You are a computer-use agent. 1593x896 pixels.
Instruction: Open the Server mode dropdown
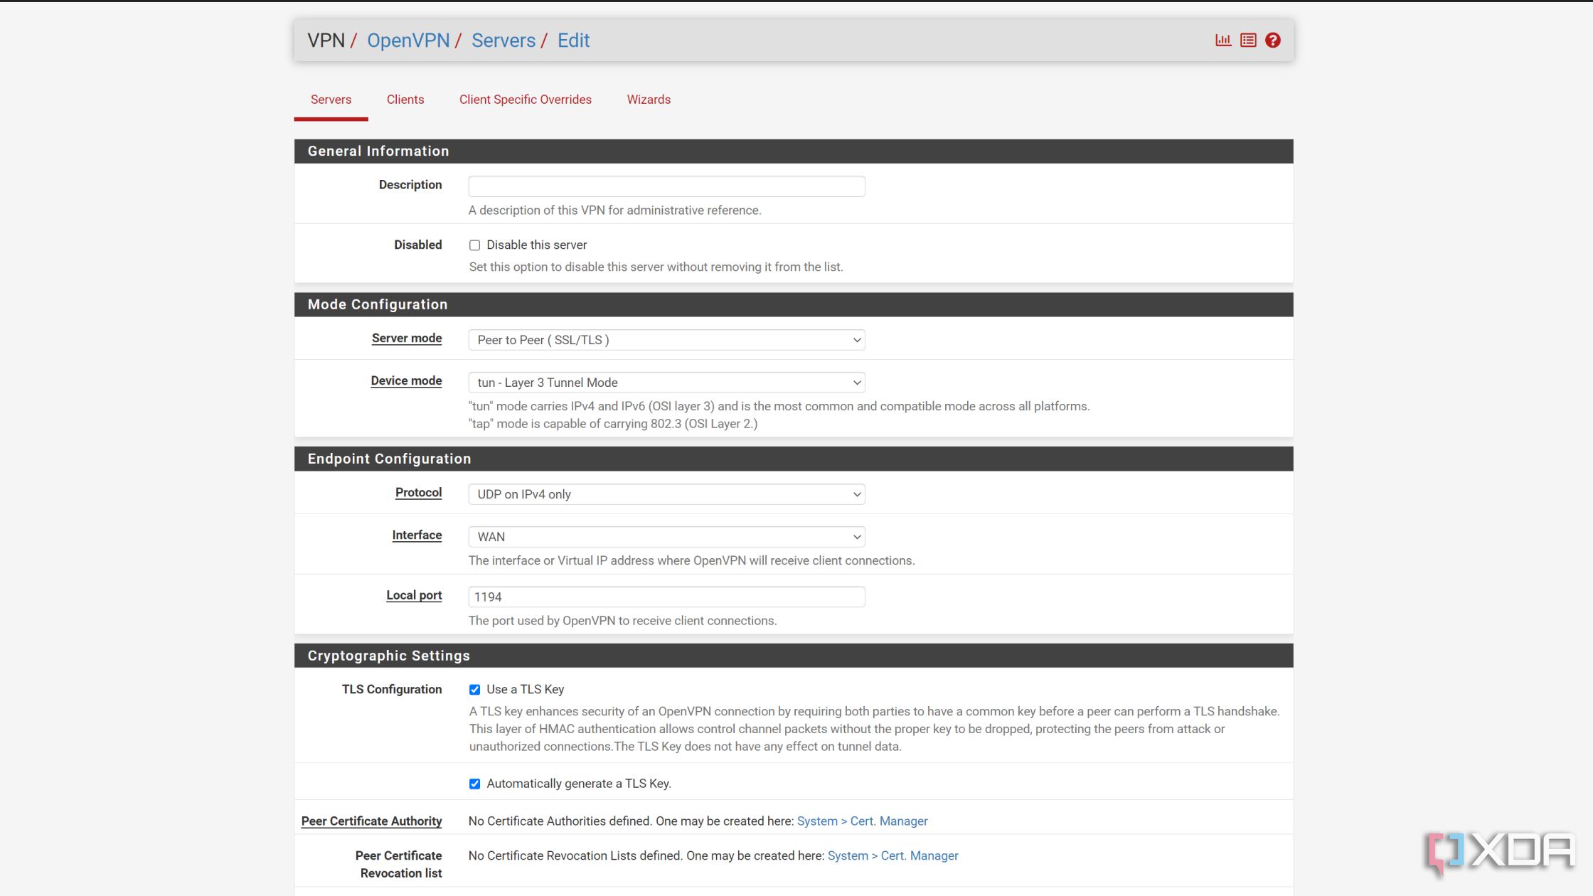pos(666,340)
